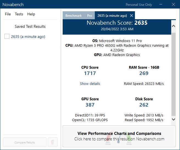The image size is (180, 150).
Task: Open the Tests menu
Action: pyautogui.click(x=19, y=14)
